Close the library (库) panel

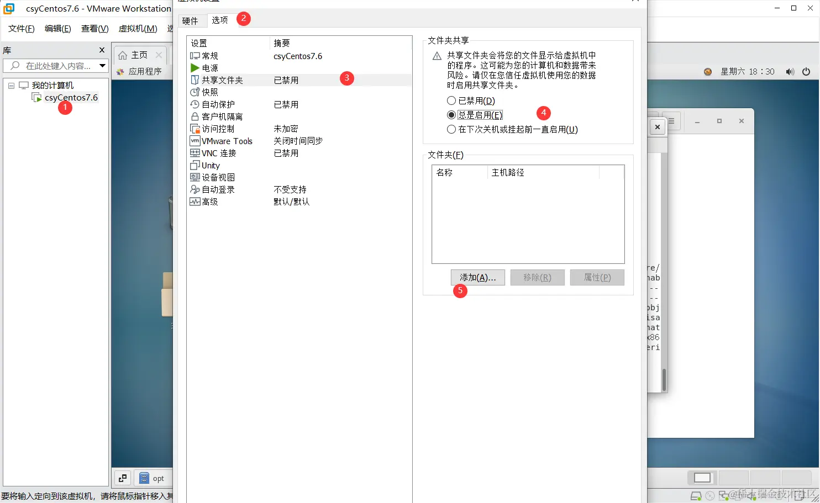[102, 50]
